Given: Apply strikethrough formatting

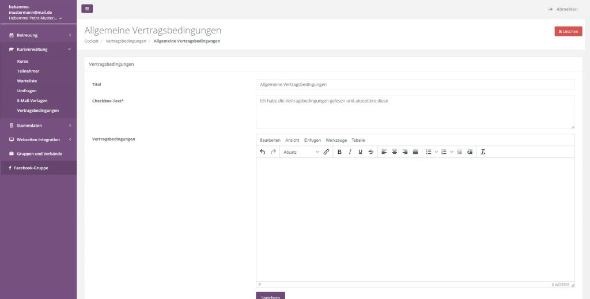Looking at the screenshot, I should 370,152.
